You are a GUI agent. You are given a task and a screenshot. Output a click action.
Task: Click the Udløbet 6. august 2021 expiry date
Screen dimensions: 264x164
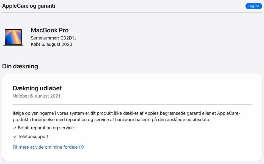36,96
